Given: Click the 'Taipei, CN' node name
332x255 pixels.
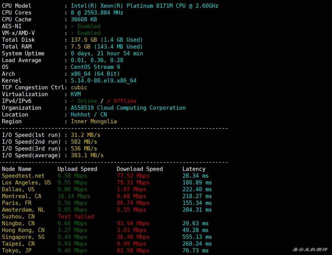Looking at the screenshot, I should (18, 244).
